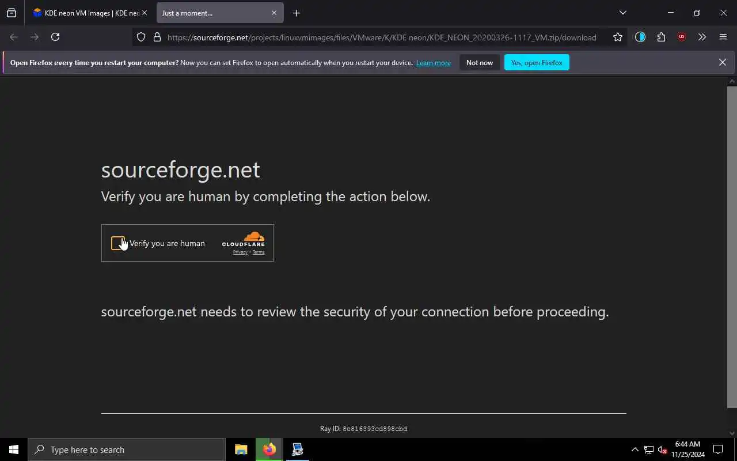Open the Action Center notifications icon
Screen dimensions: 737x461
pos(718,449)
